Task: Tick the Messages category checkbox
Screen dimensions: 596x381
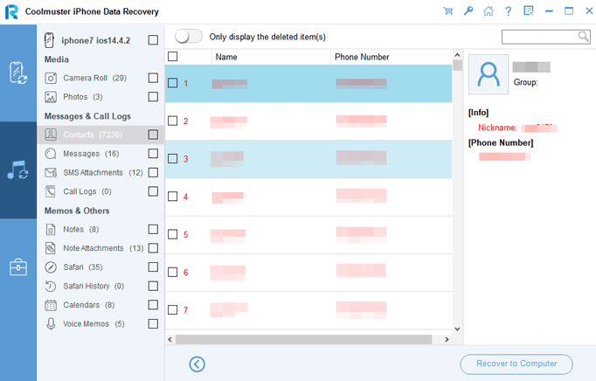Action: coord(153,153)
